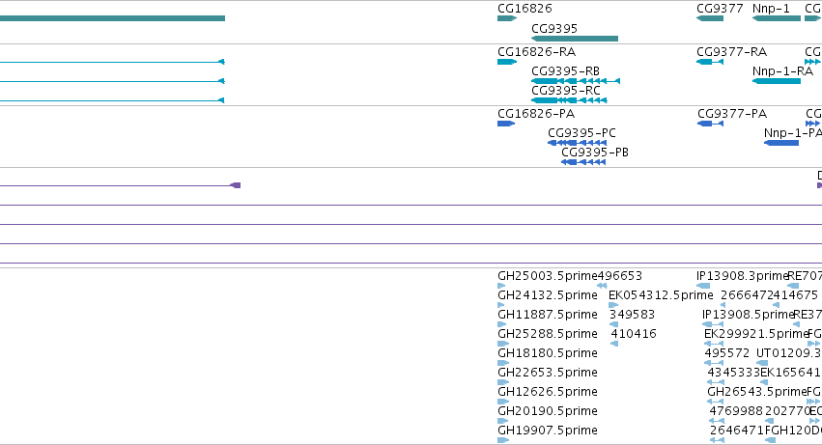Select EST 410416 label
Image resolution: width=822 pixels, height=445 pixels.
[x=634, y=334]
